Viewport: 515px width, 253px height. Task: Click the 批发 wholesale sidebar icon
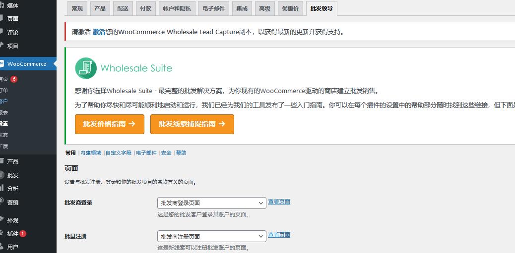pyautogui.click(x=1, y=175)
